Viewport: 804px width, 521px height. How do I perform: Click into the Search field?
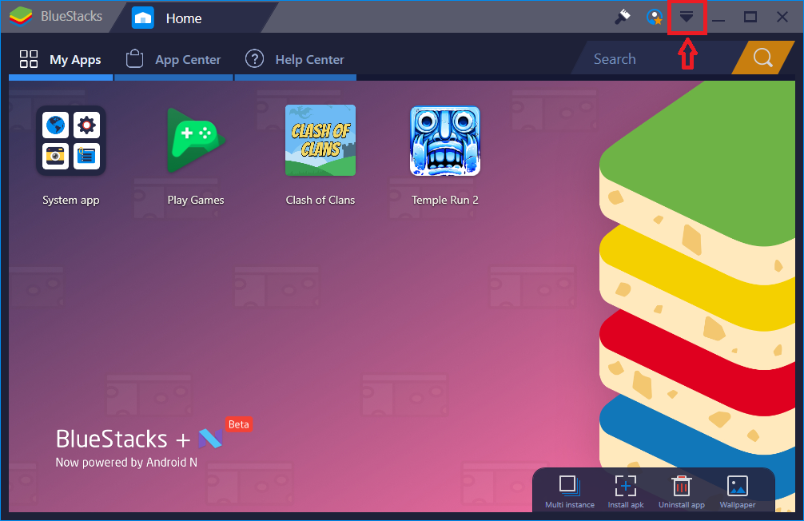coord(631,58)
